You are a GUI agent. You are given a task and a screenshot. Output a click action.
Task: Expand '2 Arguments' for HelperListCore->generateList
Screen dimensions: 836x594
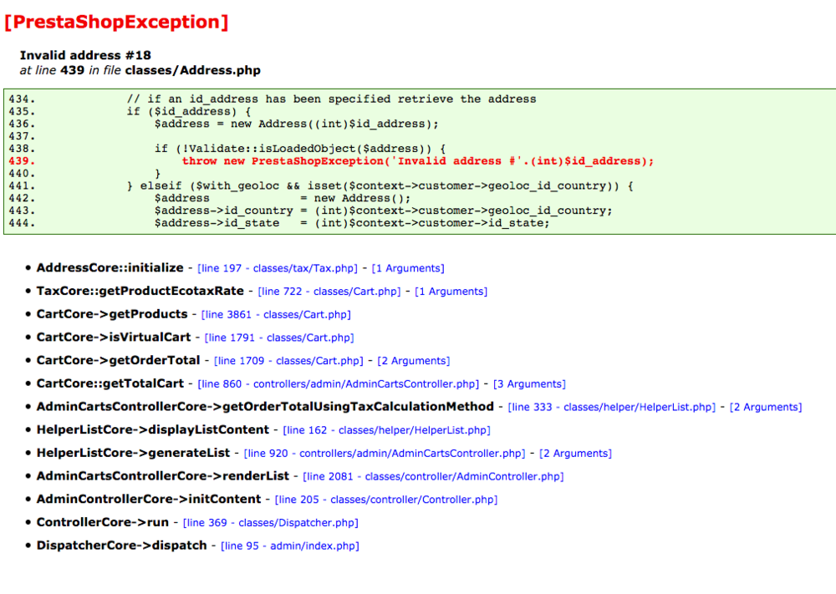pyautogui.click(x=576, y=454)
